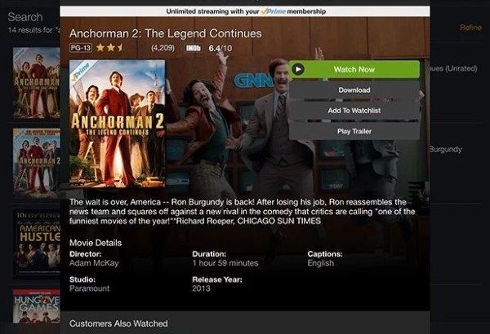Open the Hunger Games thumbnail
The height and width of the screenshot is (334, 490).
point(36,306)
